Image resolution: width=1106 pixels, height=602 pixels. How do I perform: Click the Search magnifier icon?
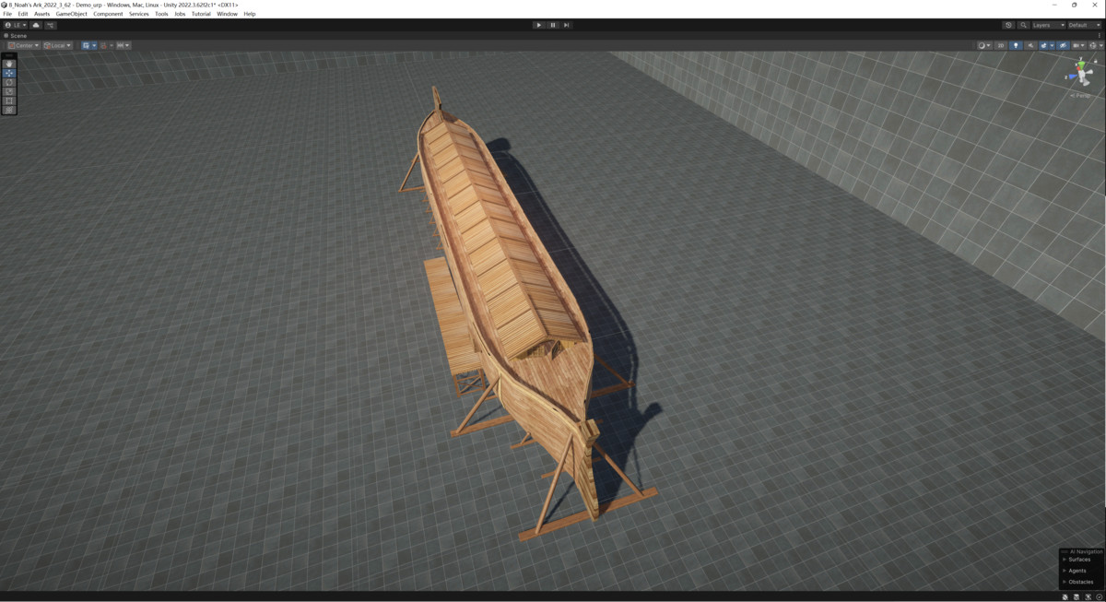(x=1024, y=25)
